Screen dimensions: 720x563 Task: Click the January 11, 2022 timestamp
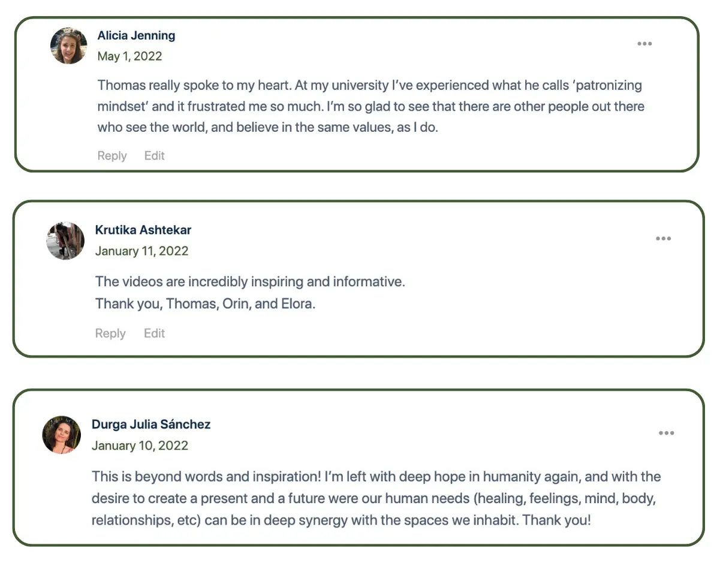[141, 251]
